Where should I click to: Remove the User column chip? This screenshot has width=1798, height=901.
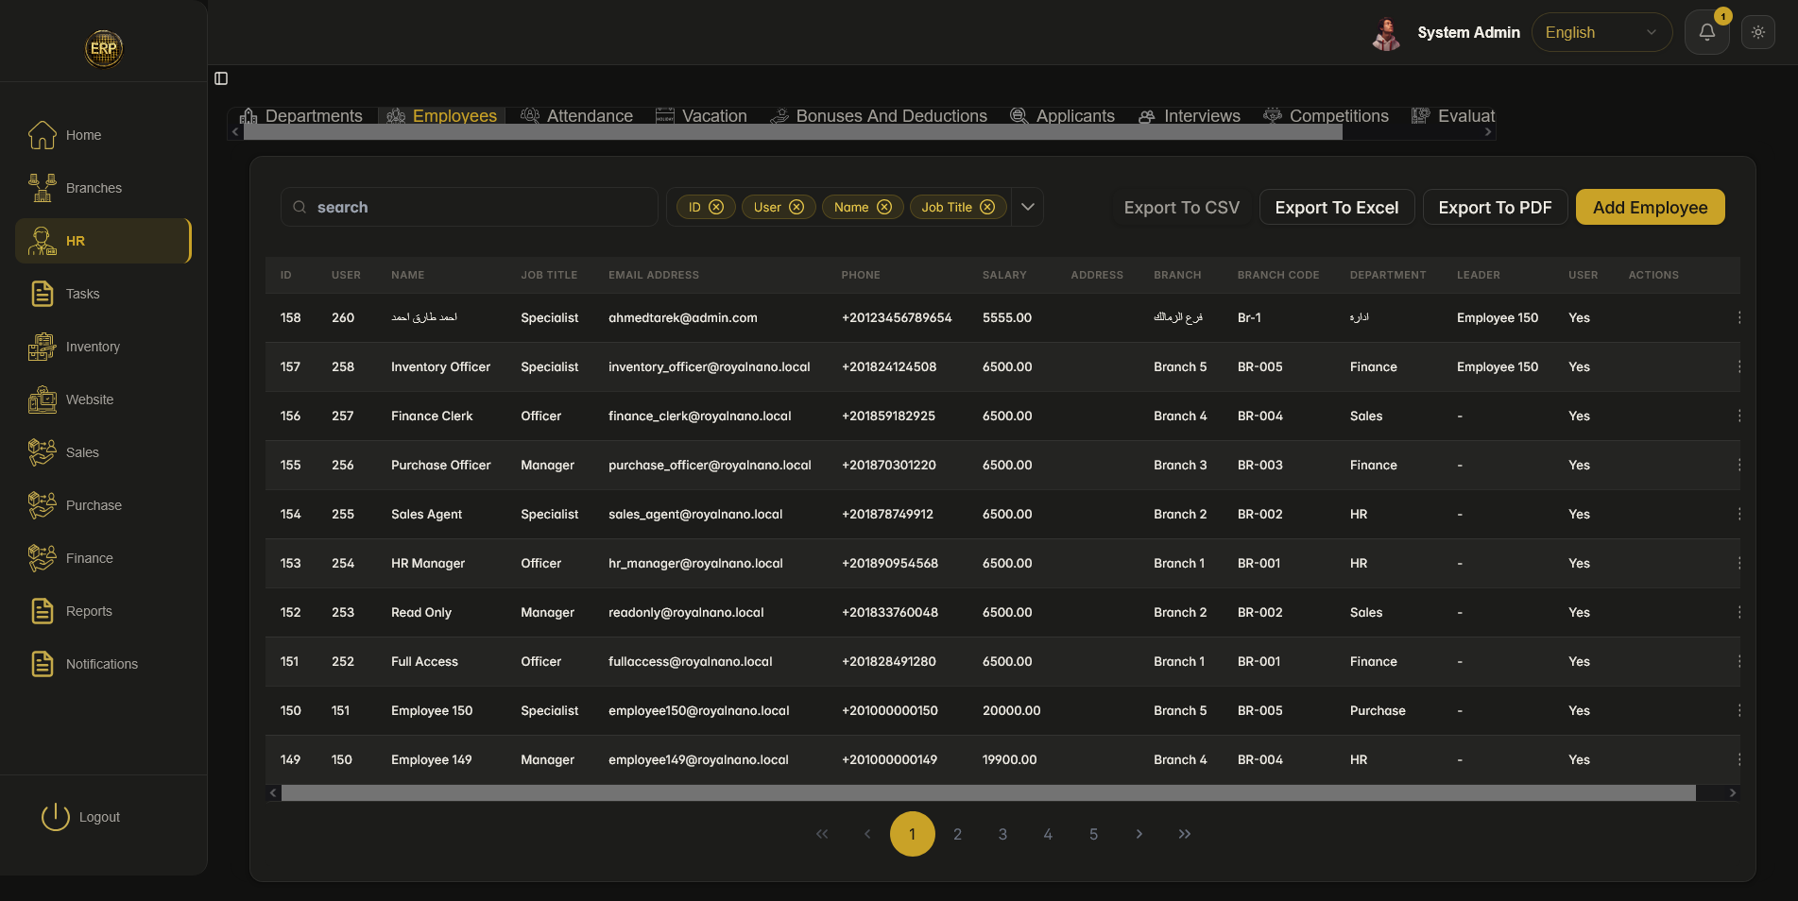(796, 207)
